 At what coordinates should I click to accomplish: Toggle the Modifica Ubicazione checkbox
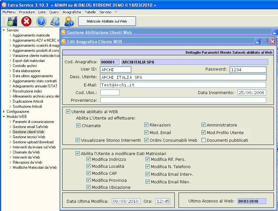tap(88, 187)
